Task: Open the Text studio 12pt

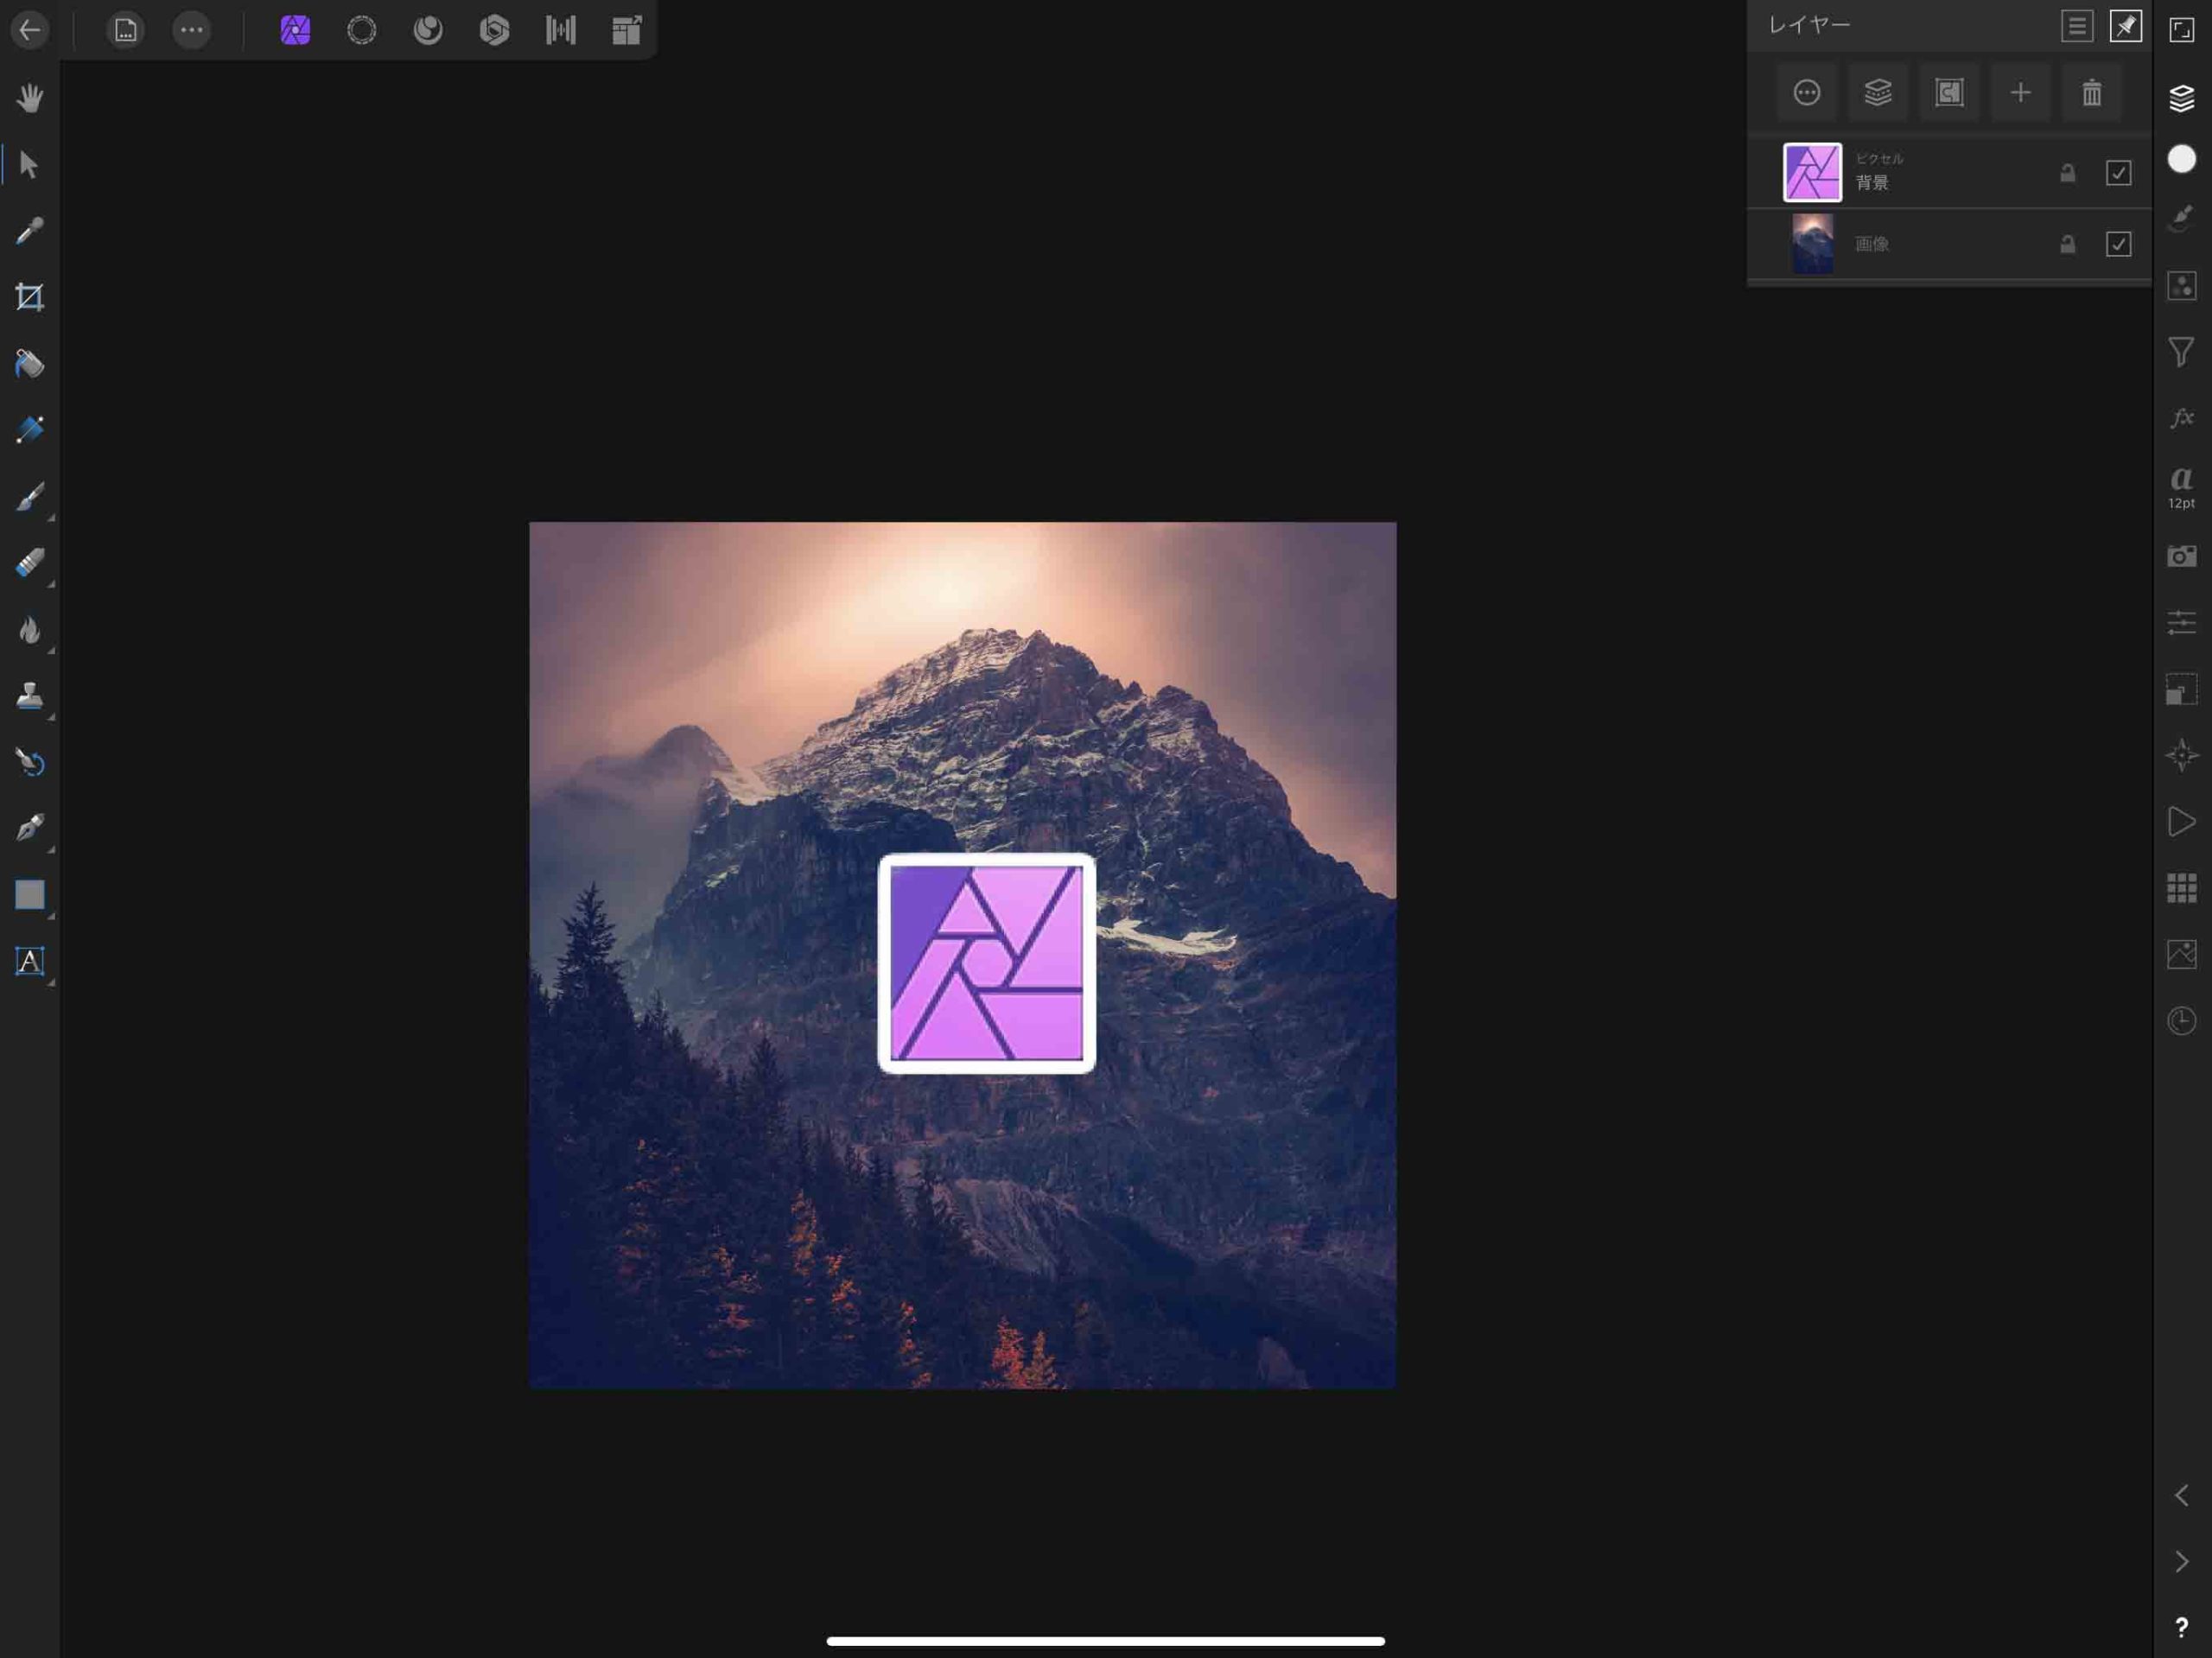Action: coord(2181,487)
